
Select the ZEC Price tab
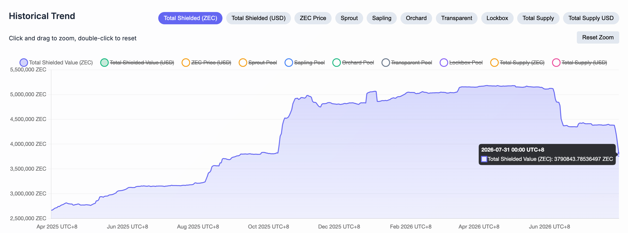point(313,18)
